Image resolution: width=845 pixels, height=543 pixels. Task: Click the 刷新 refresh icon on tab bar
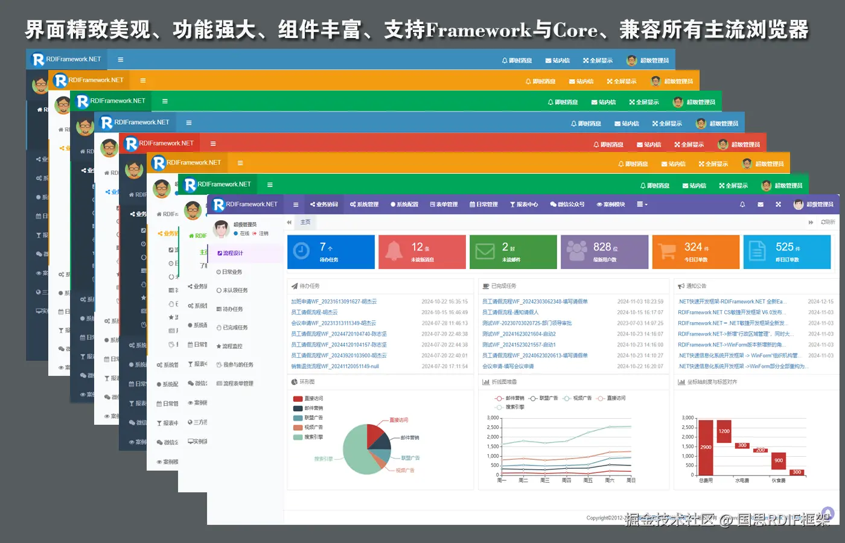pos(828,222)
